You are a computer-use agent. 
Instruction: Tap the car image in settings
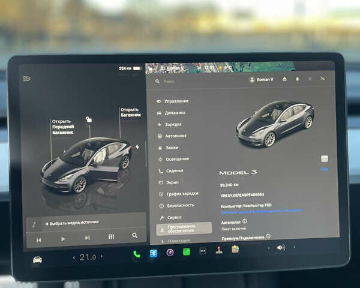[x=275, y=124]
